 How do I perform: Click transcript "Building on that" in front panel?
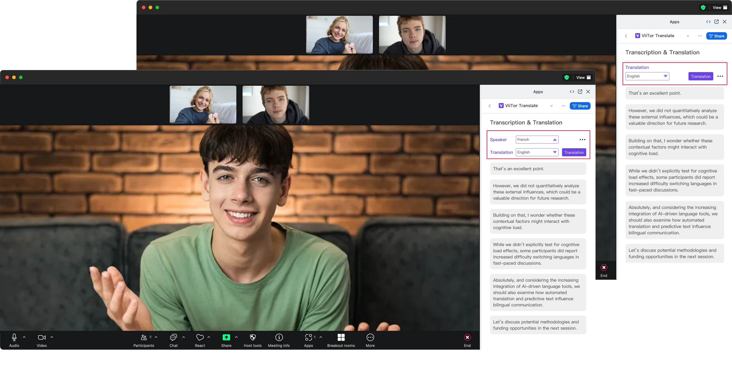538,221
